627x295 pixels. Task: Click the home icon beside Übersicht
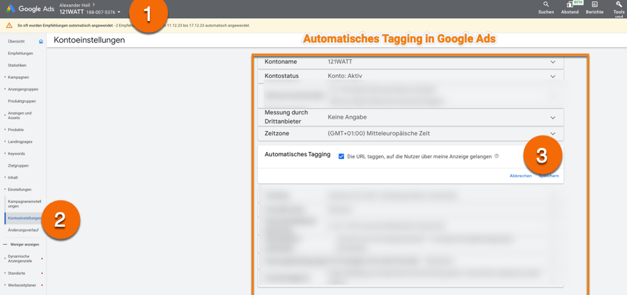tap(40, 42)
